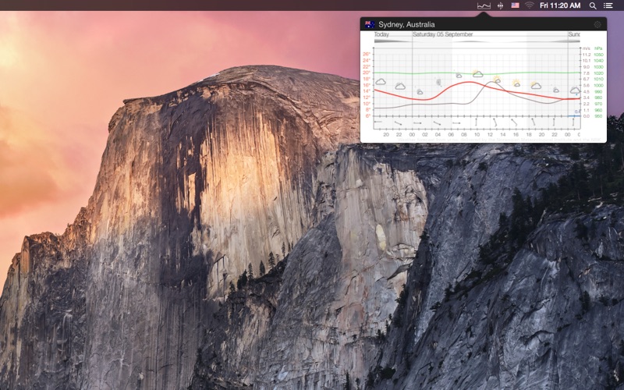Open the US flag input source menu
624x390 pixels.
pyautogui.click(x=515, y=5)
